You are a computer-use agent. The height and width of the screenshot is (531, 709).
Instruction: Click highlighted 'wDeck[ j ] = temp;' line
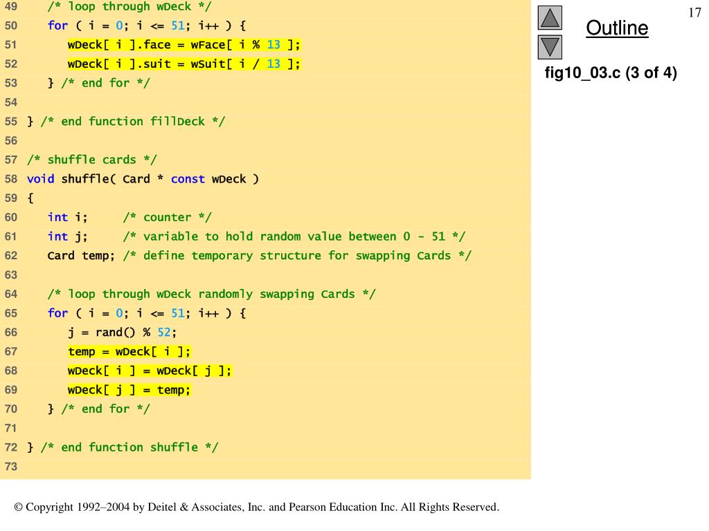[129, 390]
